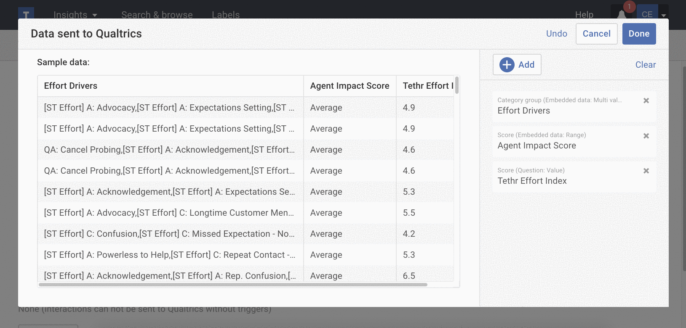Open Search & browse tab
Viewport: 686px width, 328px height.
pyautogui.click(x=157, y=15)
